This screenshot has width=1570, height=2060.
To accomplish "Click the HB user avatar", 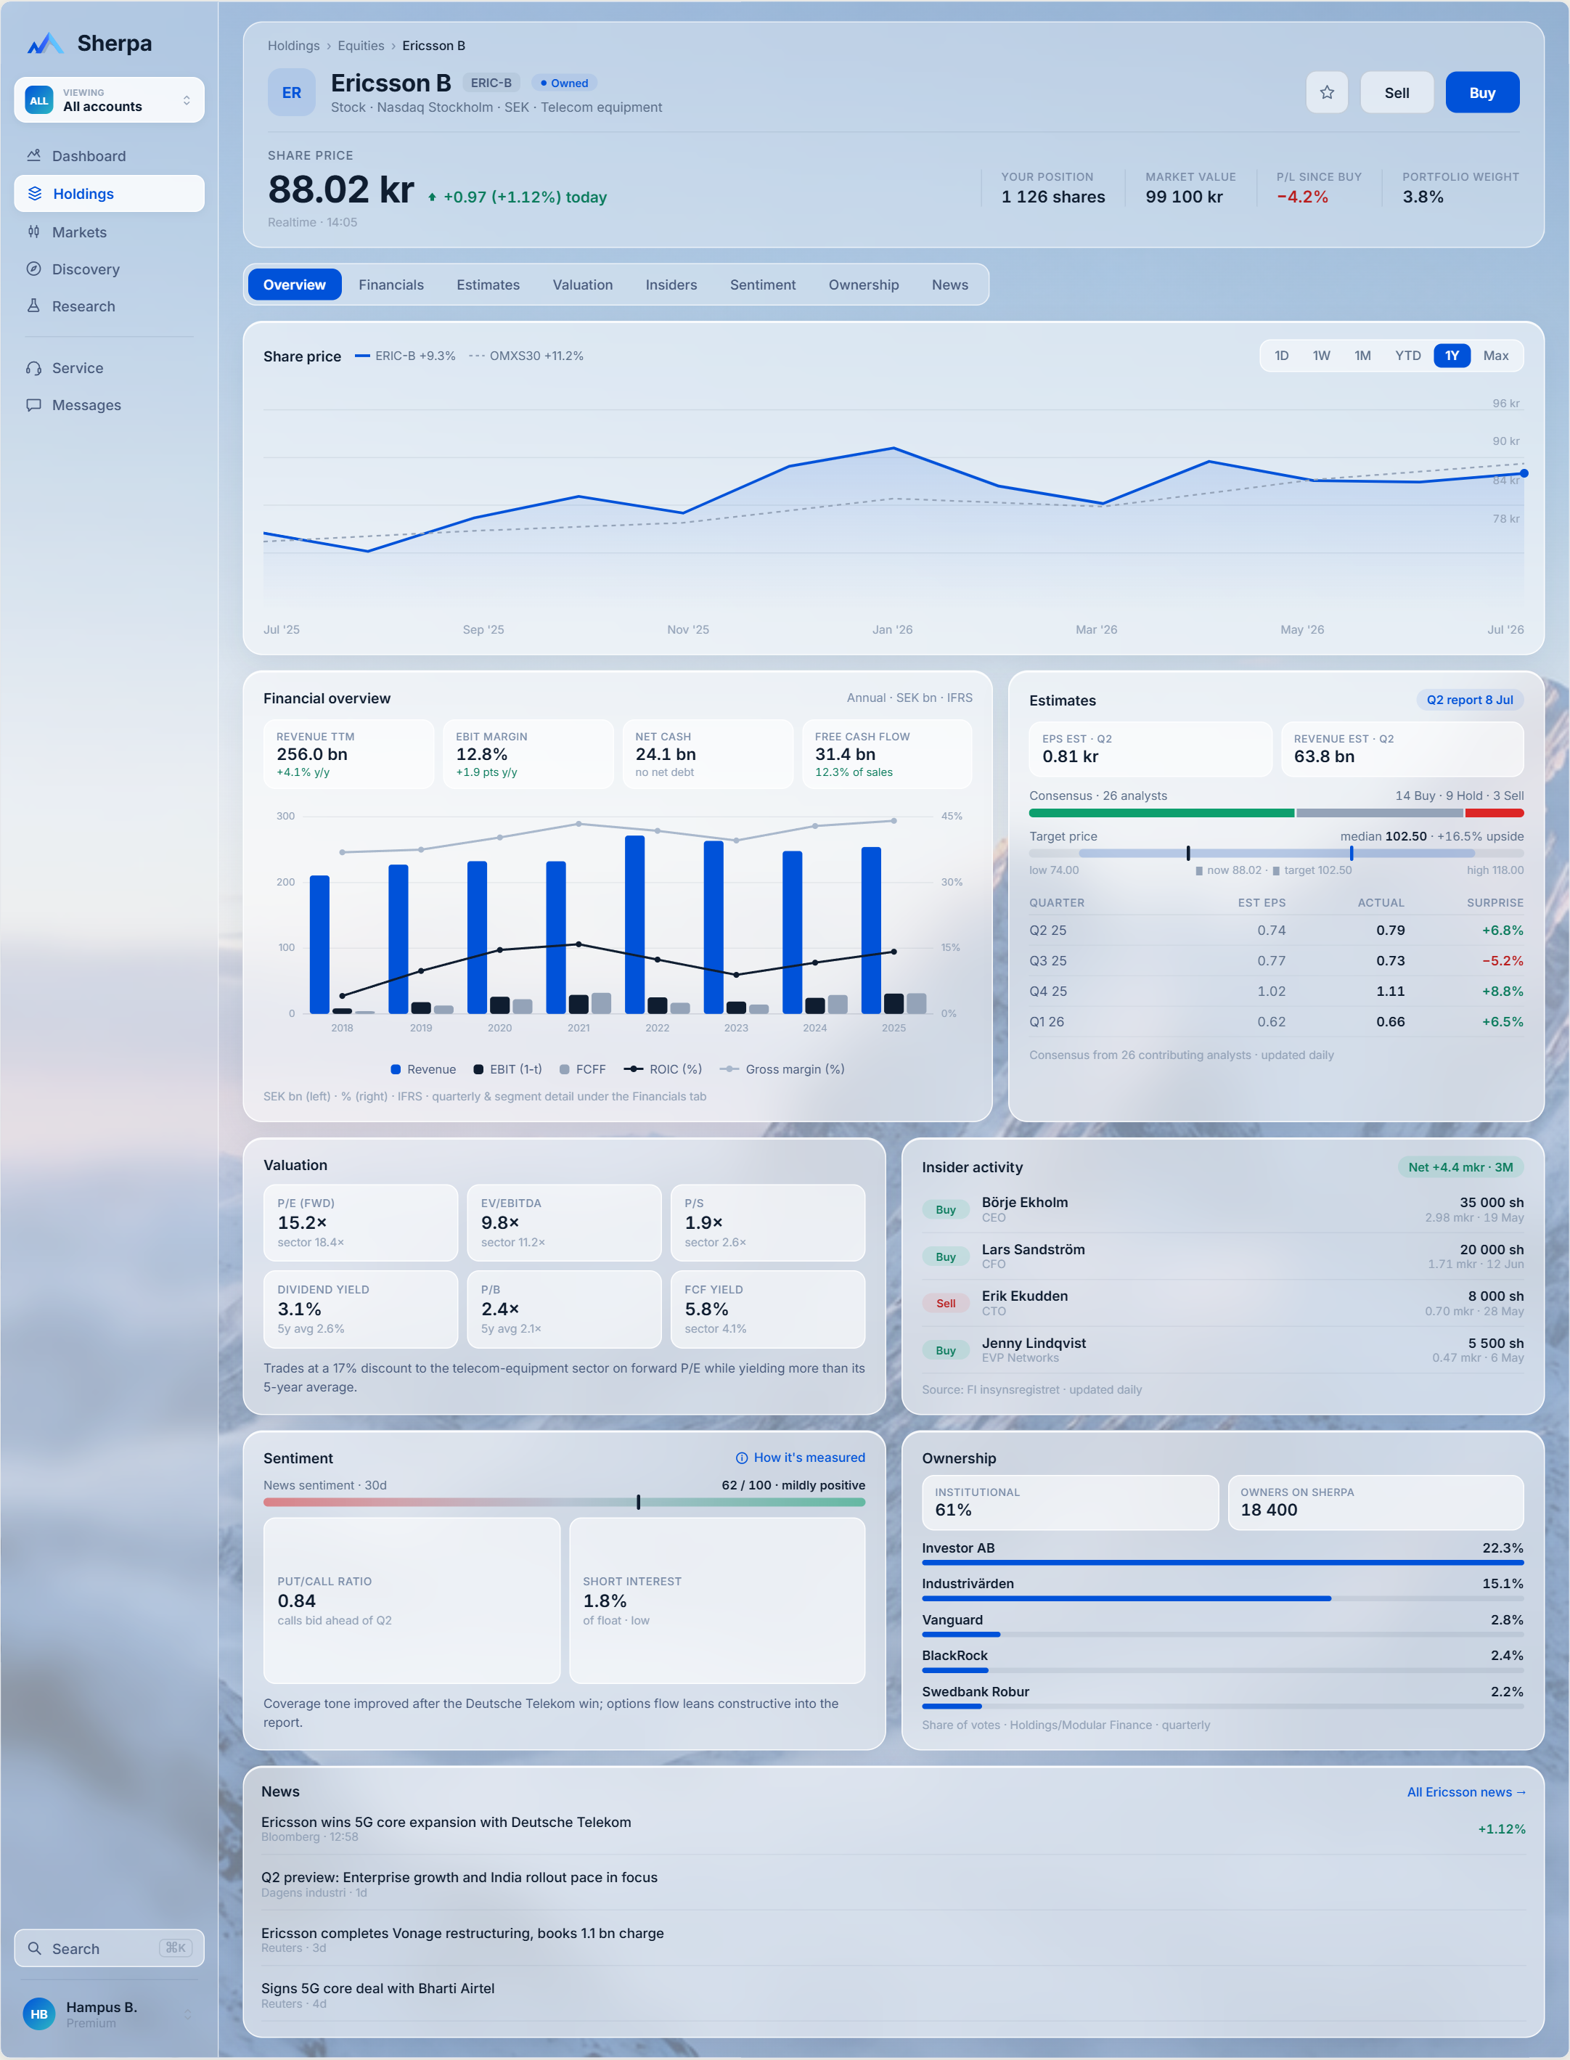I will [39, 2014].
